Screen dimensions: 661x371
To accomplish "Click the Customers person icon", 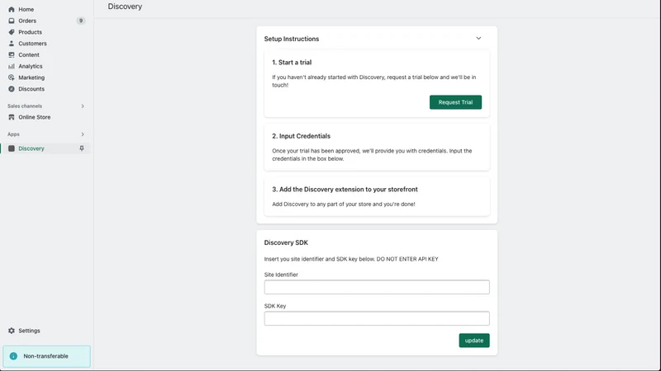I will coord(12,44).
